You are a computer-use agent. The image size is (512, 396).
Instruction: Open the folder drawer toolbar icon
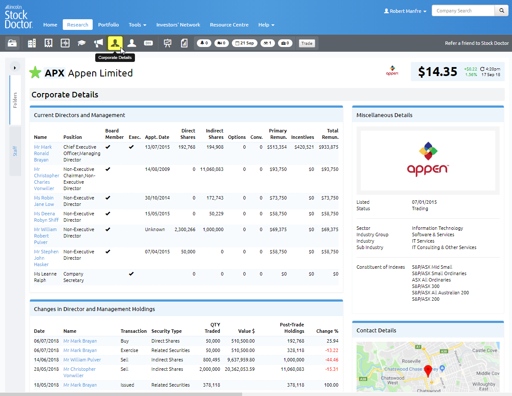(x=12, y=43)
